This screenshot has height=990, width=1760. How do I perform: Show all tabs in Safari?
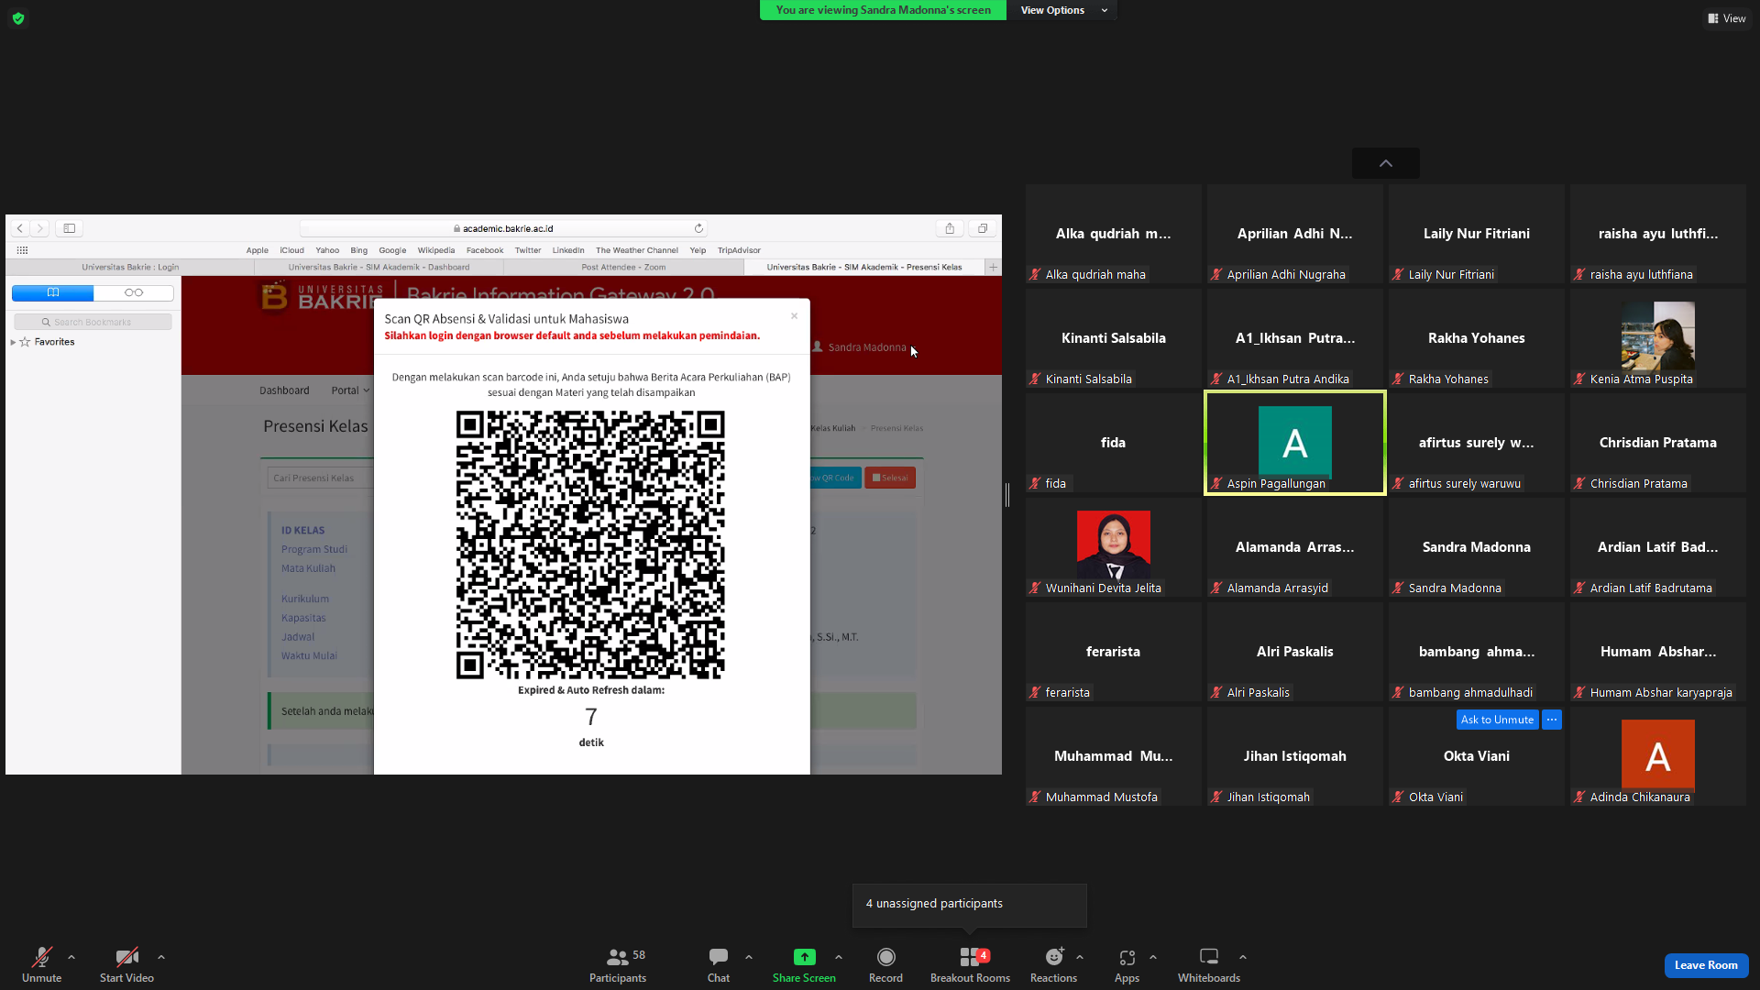pos(982,228)
